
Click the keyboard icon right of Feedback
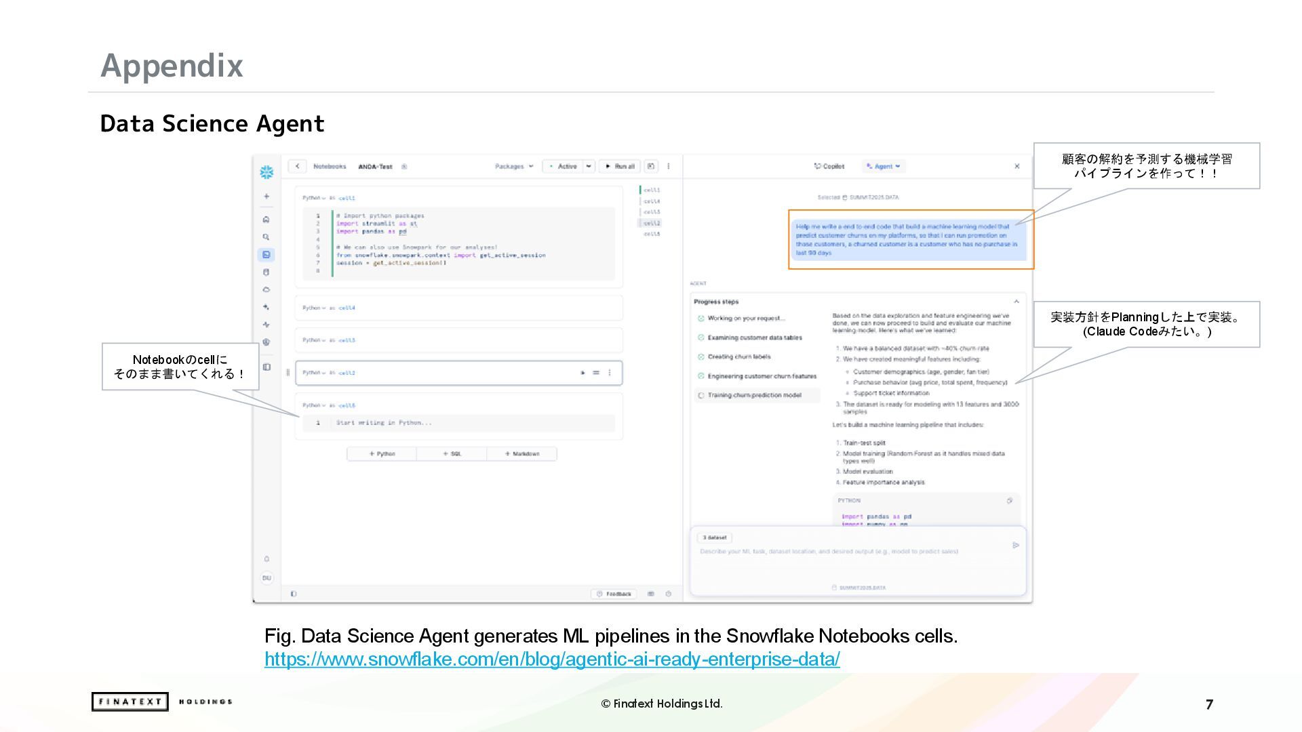651,594
